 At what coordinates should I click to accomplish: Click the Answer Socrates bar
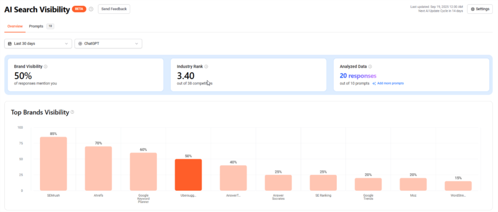[279, 183]
